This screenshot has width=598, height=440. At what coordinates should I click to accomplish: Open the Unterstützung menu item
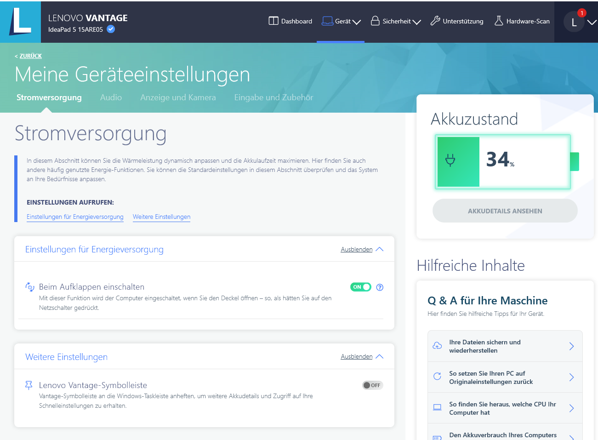(x=457, y=21)
